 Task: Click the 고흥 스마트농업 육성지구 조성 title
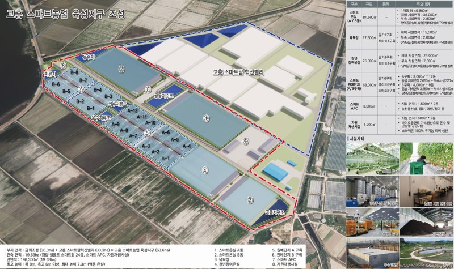[x=66, y=14]
